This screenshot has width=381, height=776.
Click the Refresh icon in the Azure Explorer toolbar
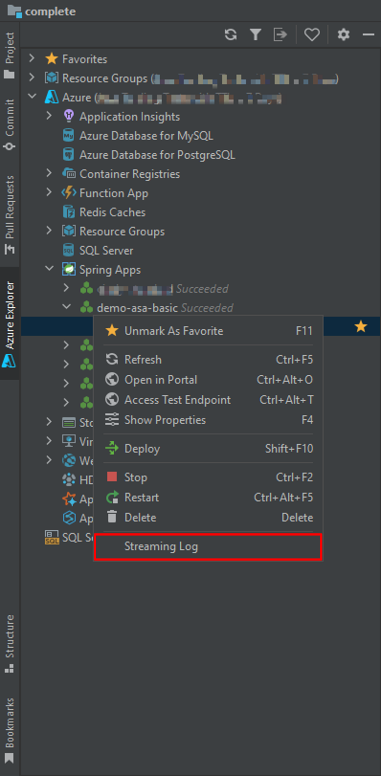[231, 35]
